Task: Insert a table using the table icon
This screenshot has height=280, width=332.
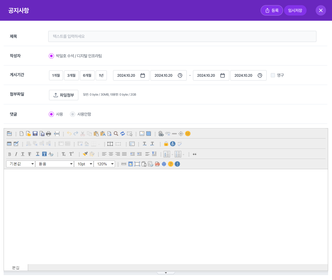Action: [9, 144]
